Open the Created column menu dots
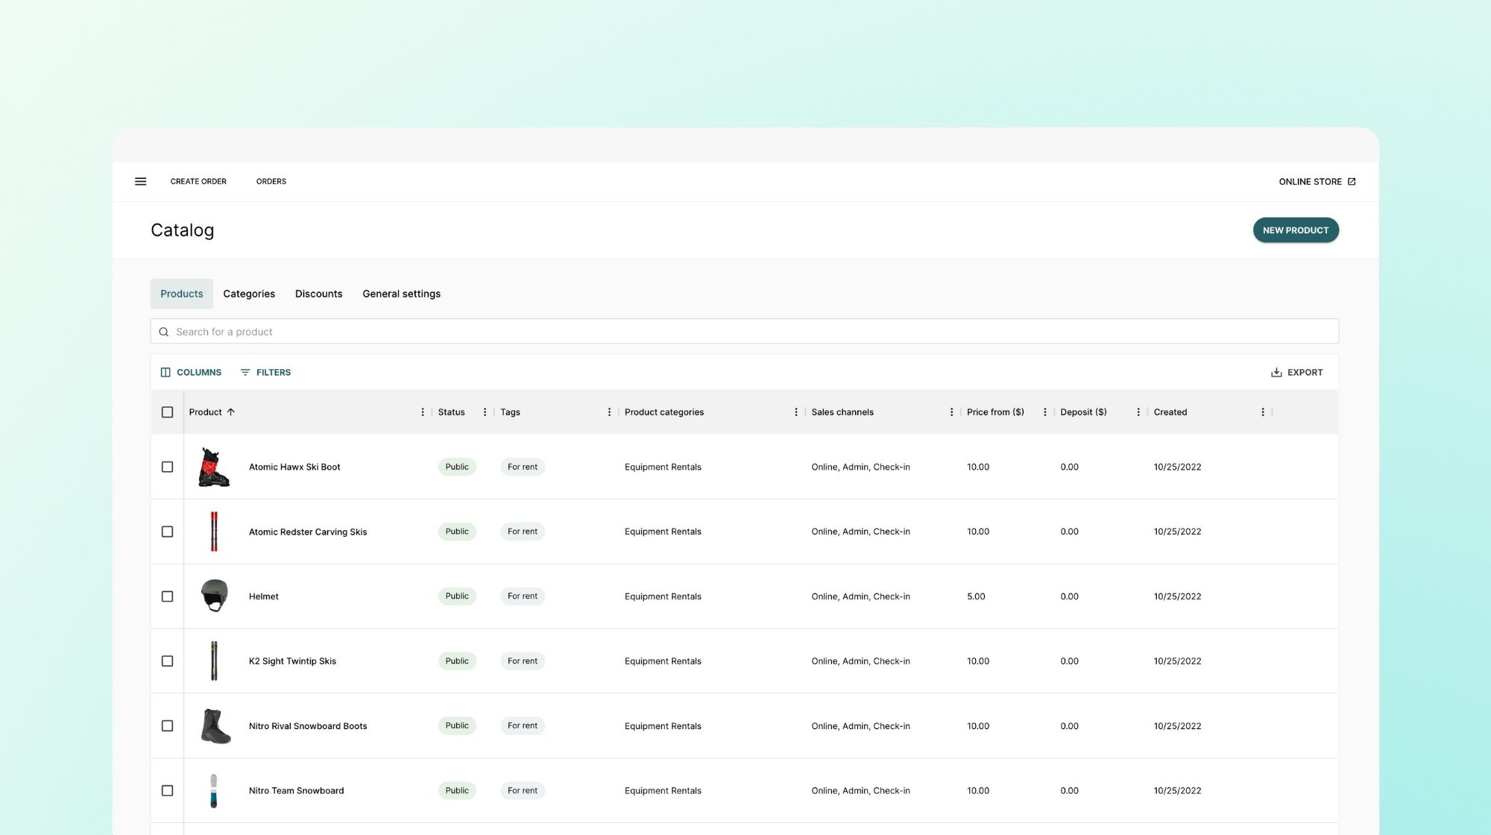Screen dimensions: 1491x835 [x=1262, y=412]
